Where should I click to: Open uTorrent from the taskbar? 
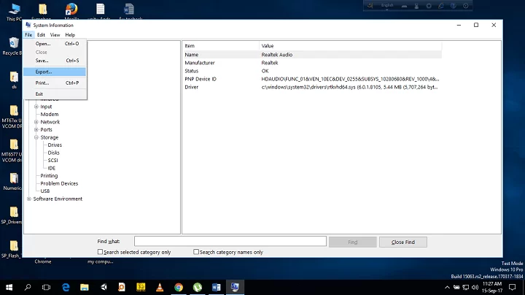click(x=198, y=287)
